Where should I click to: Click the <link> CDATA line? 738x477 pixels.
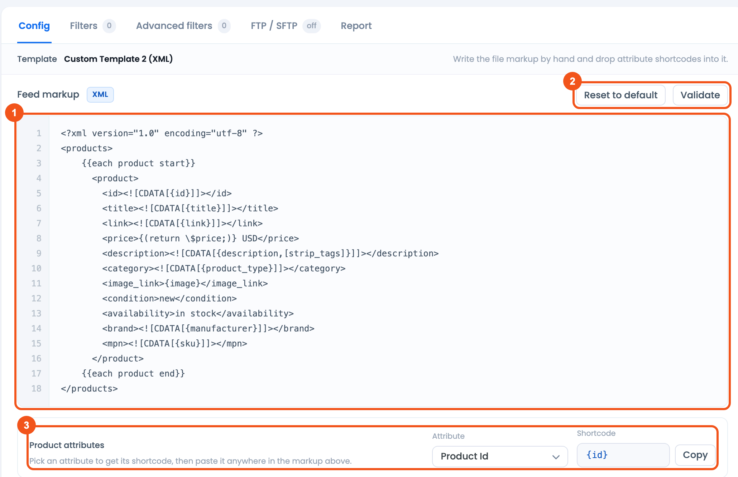182,223
